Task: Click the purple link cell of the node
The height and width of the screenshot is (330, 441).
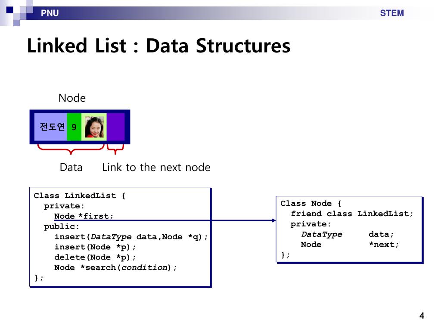Action: point(115,127)
